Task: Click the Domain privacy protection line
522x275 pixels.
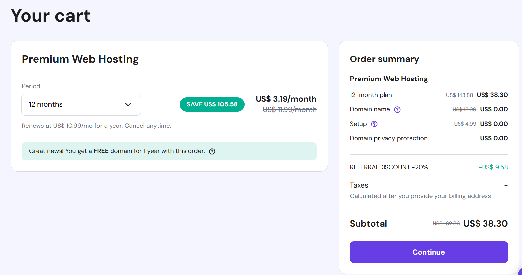Action: pyautogui.click(x=429, y=138)
